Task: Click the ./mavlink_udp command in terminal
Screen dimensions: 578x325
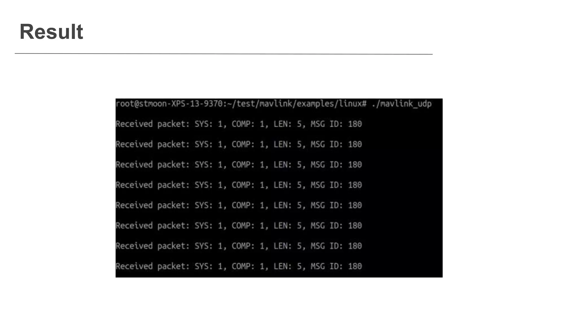Action: 401,104
